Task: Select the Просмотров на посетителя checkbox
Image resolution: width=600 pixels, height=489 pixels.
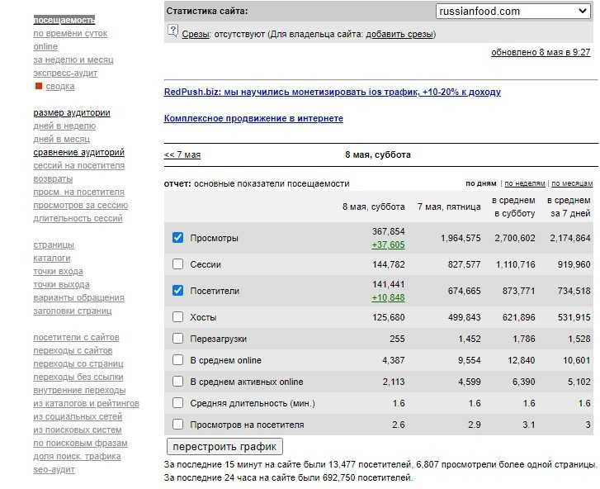Action: [x=177, y=425]
